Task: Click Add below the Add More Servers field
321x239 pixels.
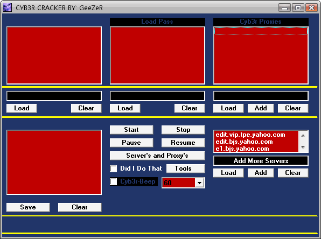Action: [261, 173]
